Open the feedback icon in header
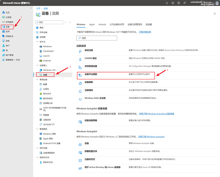Image resolution: width=220 pixels, height=177 pixels. (x=185, y=3)
